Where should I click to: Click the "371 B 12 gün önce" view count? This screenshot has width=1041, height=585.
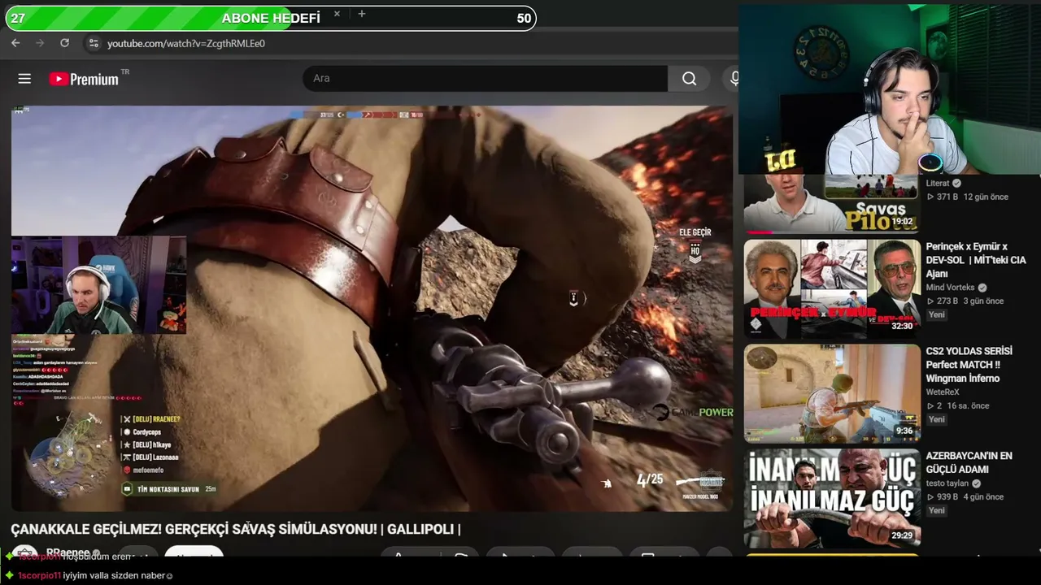[967, 197]
